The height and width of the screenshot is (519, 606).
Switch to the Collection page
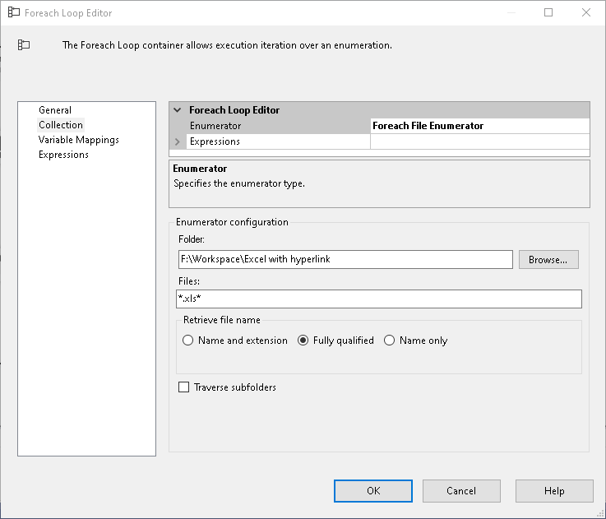(61, 125)
